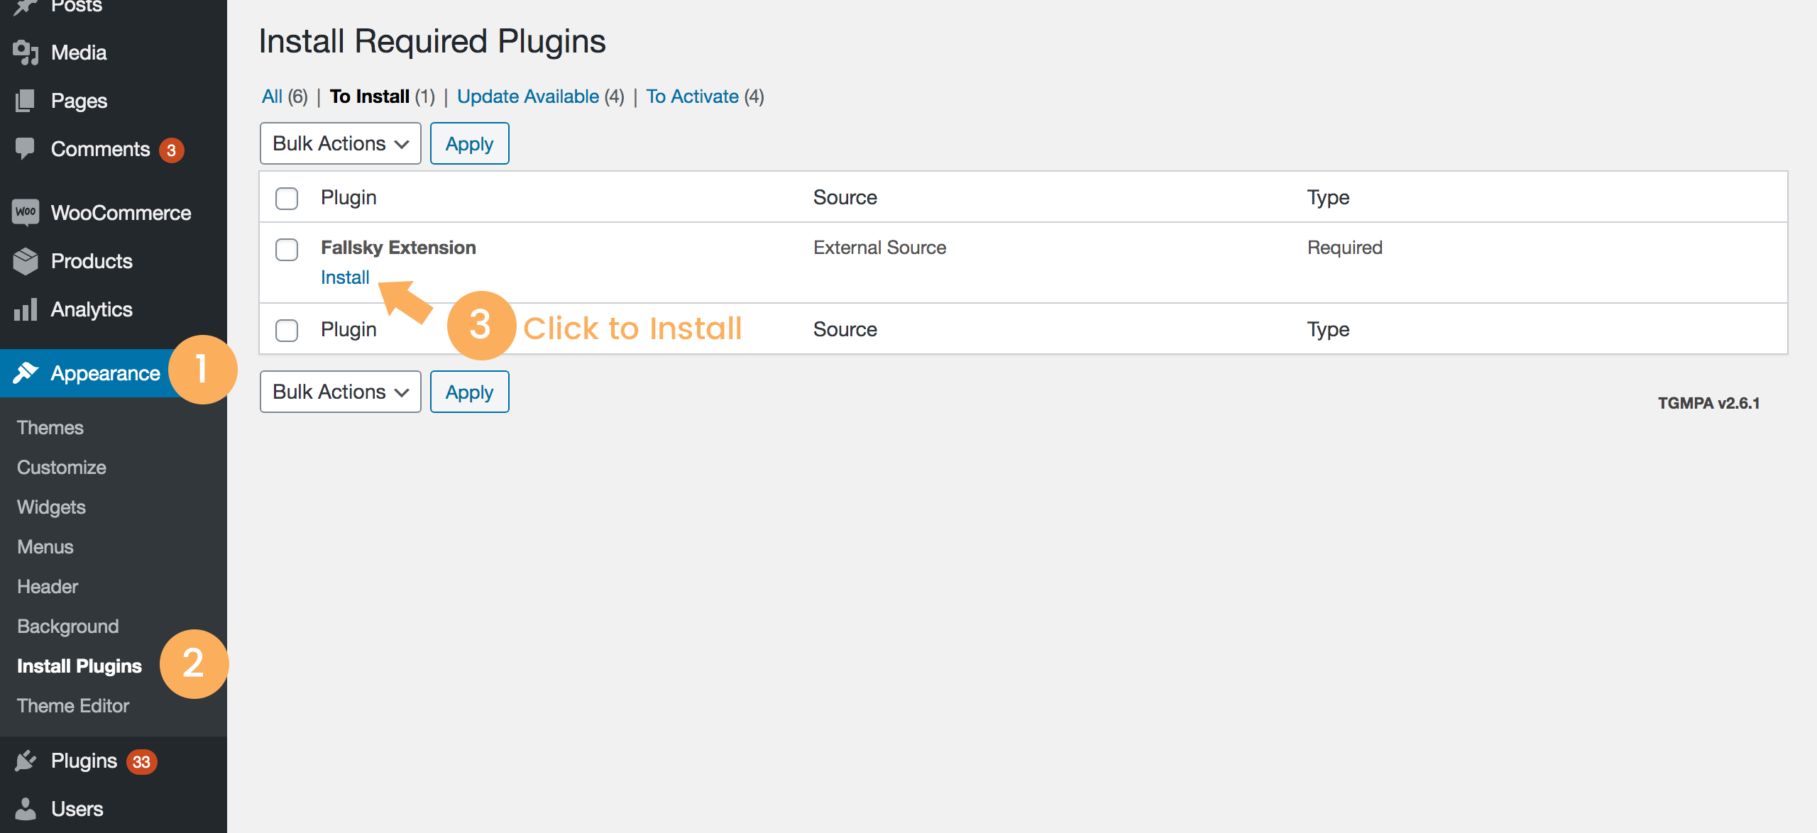Switch to the To Activate filter

691,96
